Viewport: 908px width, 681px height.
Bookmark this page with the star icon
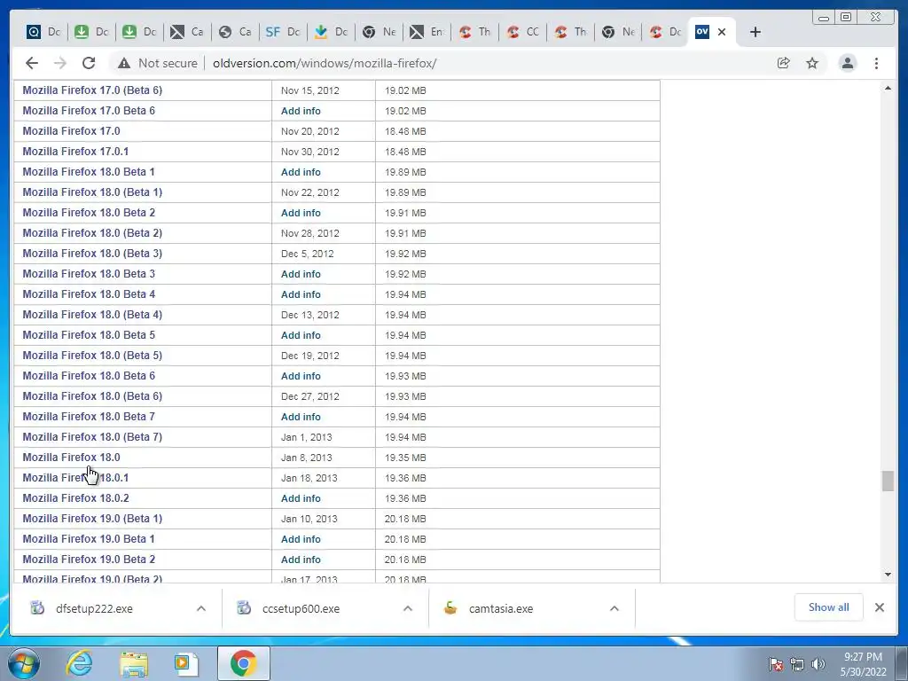pos(812,63)
